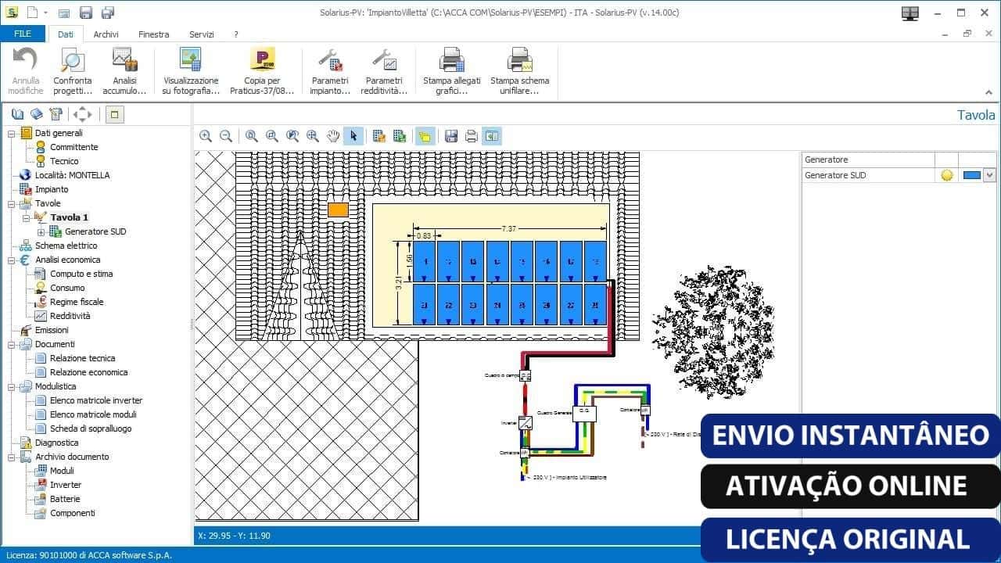This screenshot has width=1001, height=563.
Task: Click the zoom in magnifier icon
Action: 206,136
